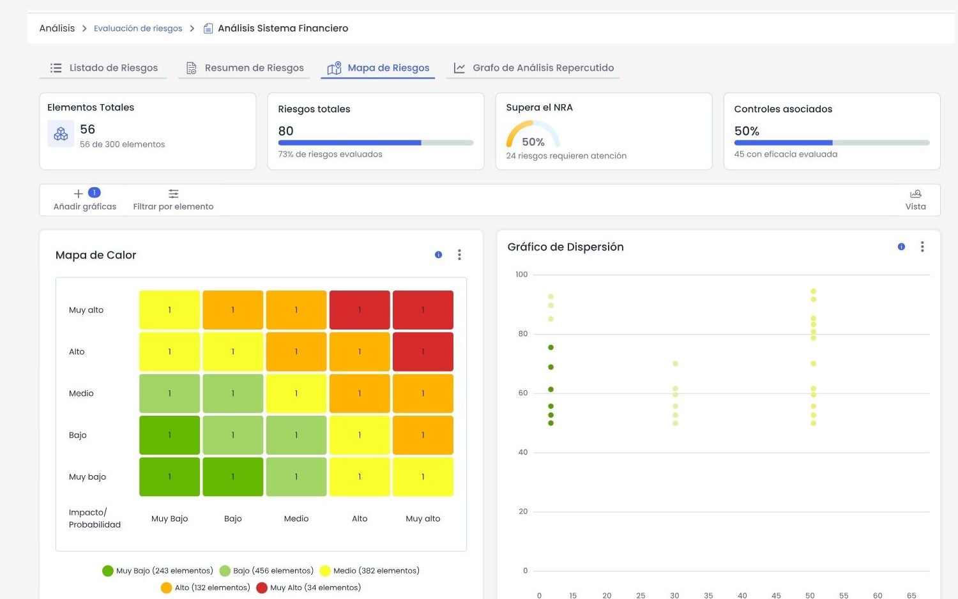Screen dimensions: 958x599
Task: Click the info icon on Mapa de Calor
Action: pos(438,255)
